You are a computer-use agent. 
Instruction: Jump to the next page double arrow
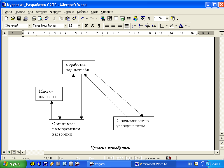pos(222,148)
